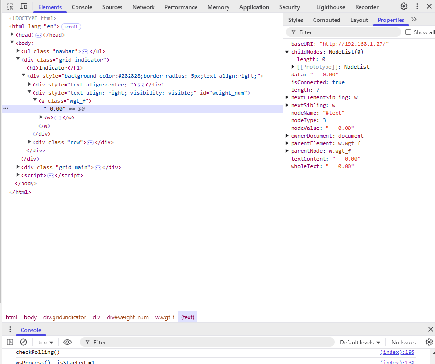Screen dimensions: 435x364
Task: Open the top context dropdown
Action: tap(45, 342)
